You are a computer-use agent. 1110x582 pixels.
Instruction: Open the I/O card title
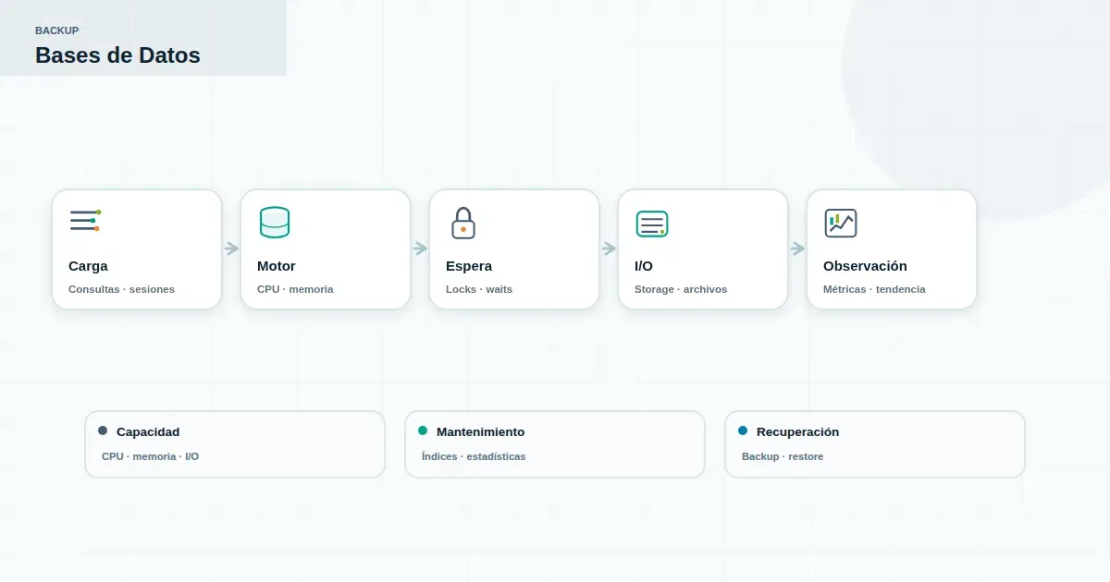pos(644,266)
